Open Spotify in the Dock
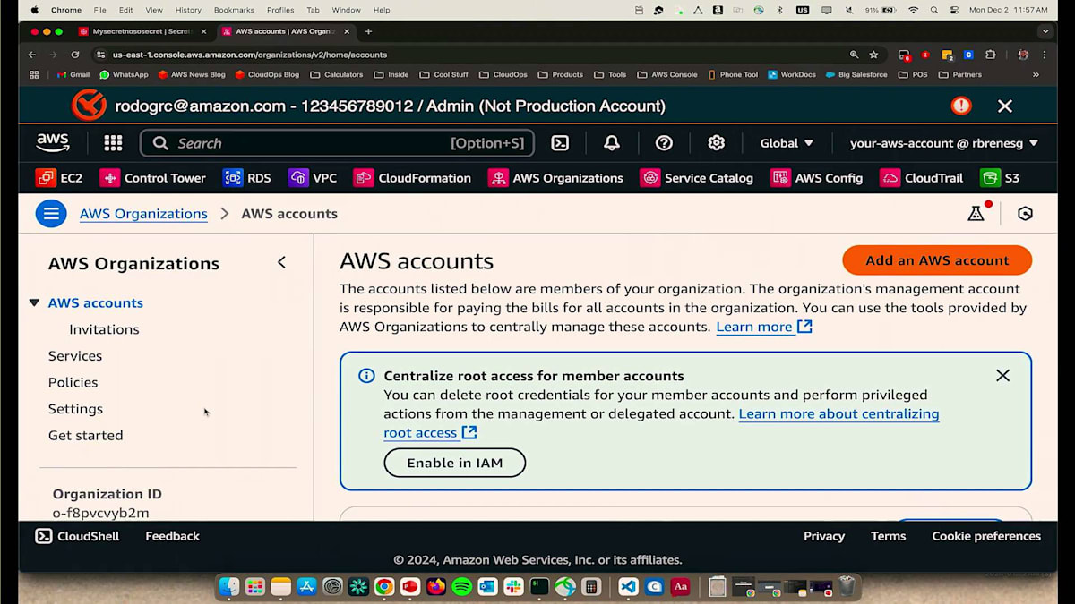Screen dimensions: 1075x604 461,587
